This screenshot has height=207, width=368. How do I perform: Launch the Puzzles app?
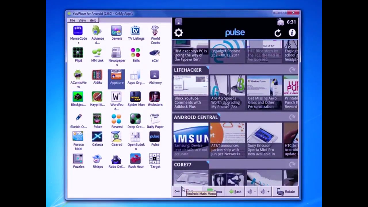pos(78,159)
